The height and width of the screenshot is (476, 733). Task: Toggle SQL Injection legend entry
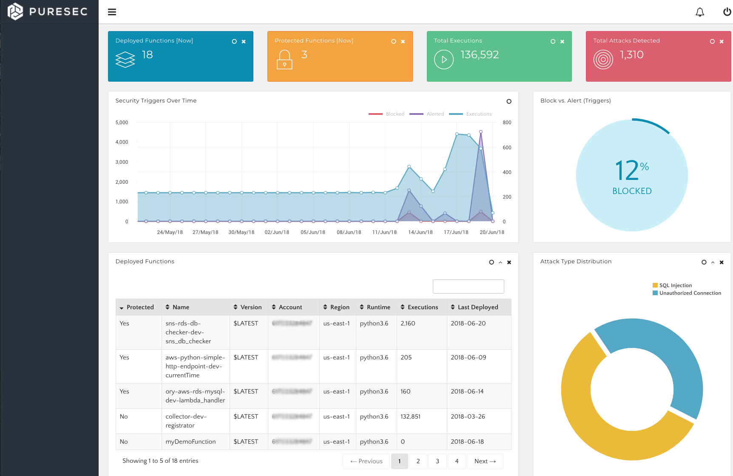[x=672, y=285]
